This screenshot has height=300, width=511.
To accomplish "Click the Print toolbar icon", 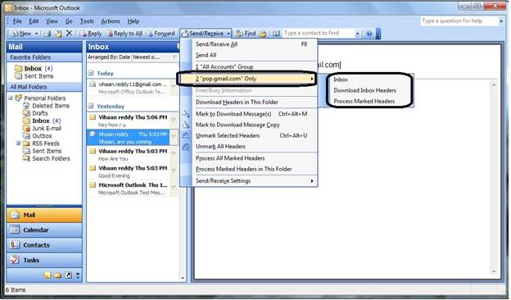I will [x=47, y=34].
